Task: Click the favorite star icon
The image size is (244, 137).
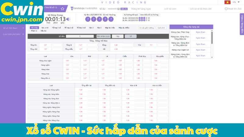Action: [x=63, y=9]
